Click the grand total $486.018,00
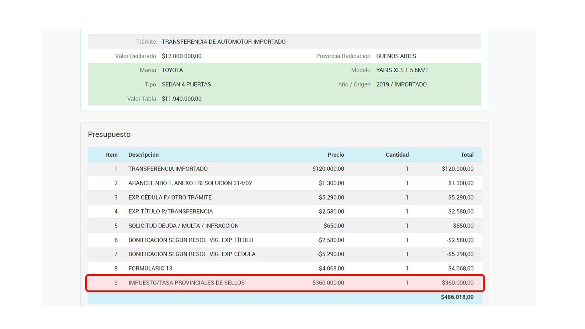The image size is (585, 329). 457,297
